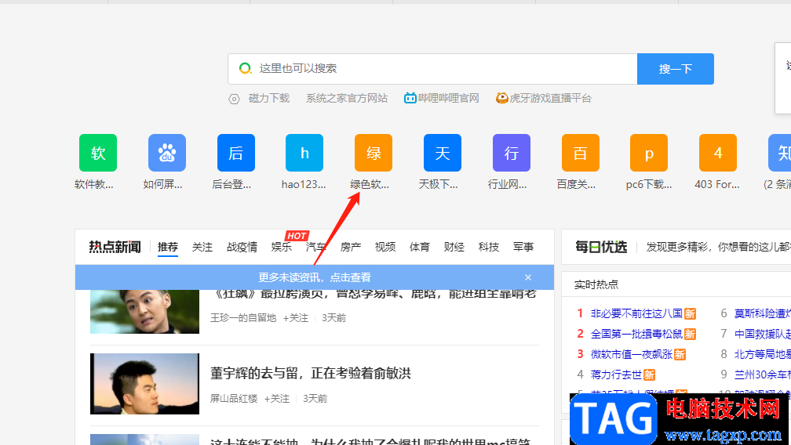
Task: Select the 体育 news tab
Action: [420, 247]
